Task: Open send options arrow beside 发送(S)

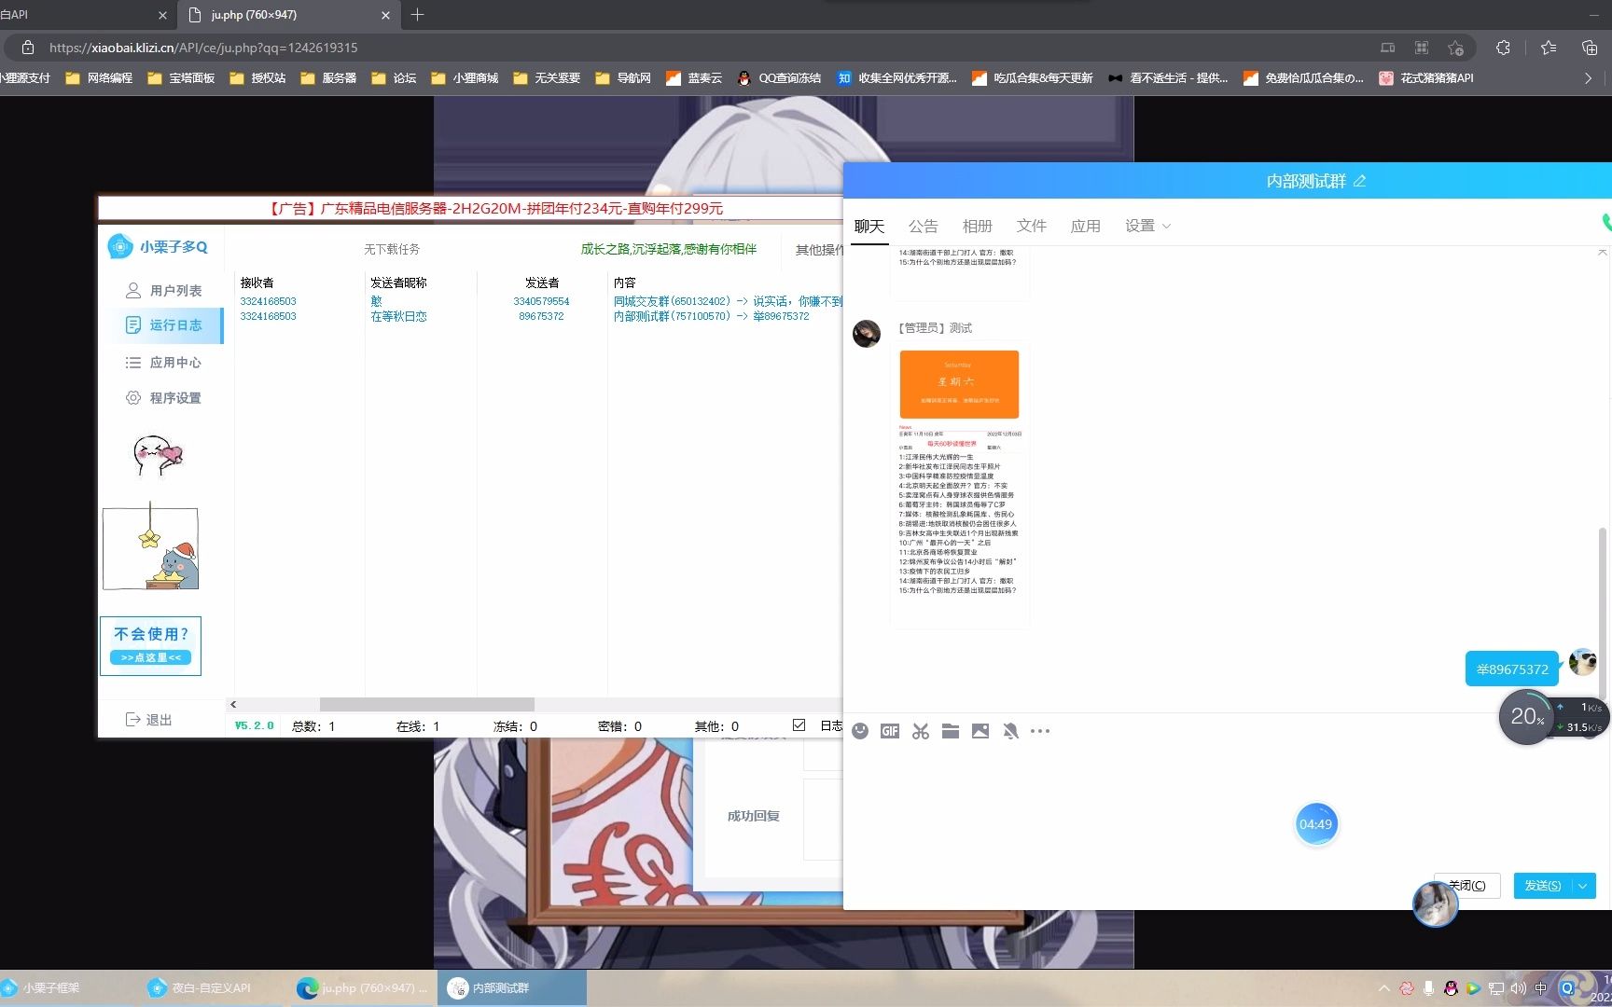Action: 1583,886
